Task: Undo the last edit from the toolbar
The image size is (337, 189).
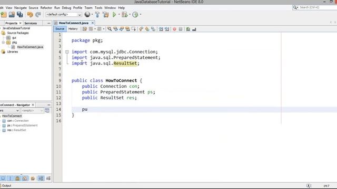Action: [x=30, y=15]
